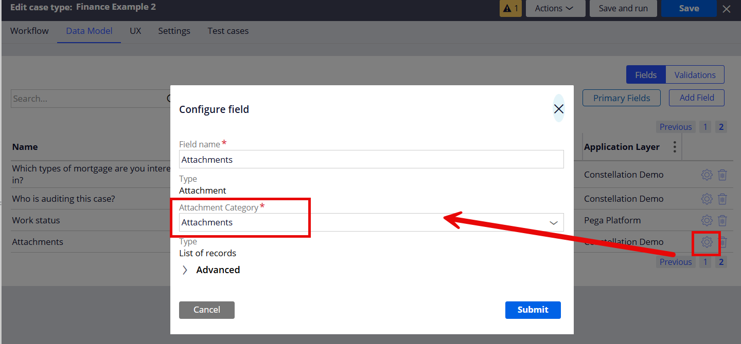Open the Attachment Category dropdown
Screen dimensions: 741x344
(553, 222)
